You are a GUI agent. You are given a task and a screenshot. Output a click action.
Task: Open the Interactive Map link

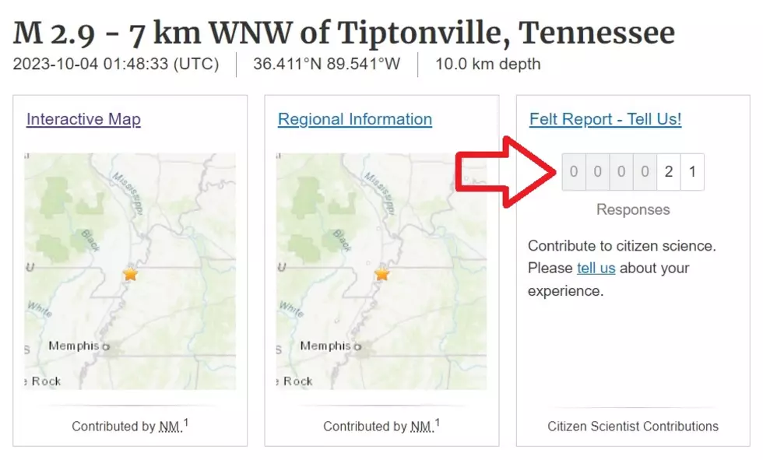pyautogui.click(x=83, y=119)
